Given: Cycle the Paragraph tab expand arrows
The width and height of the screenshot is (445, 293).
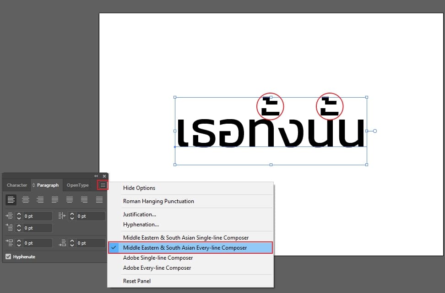Looking at the screenshot, I should point(34,185).
